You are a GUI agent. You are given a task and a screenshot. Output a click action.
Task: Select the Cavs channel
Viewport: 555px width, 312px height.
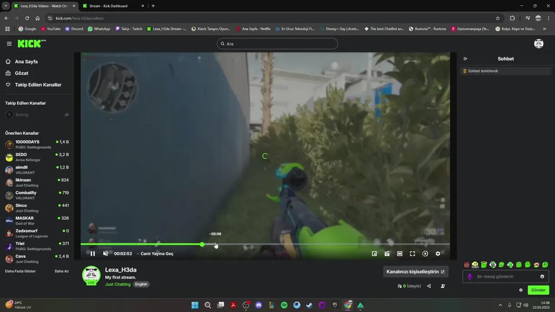point(37,259)
